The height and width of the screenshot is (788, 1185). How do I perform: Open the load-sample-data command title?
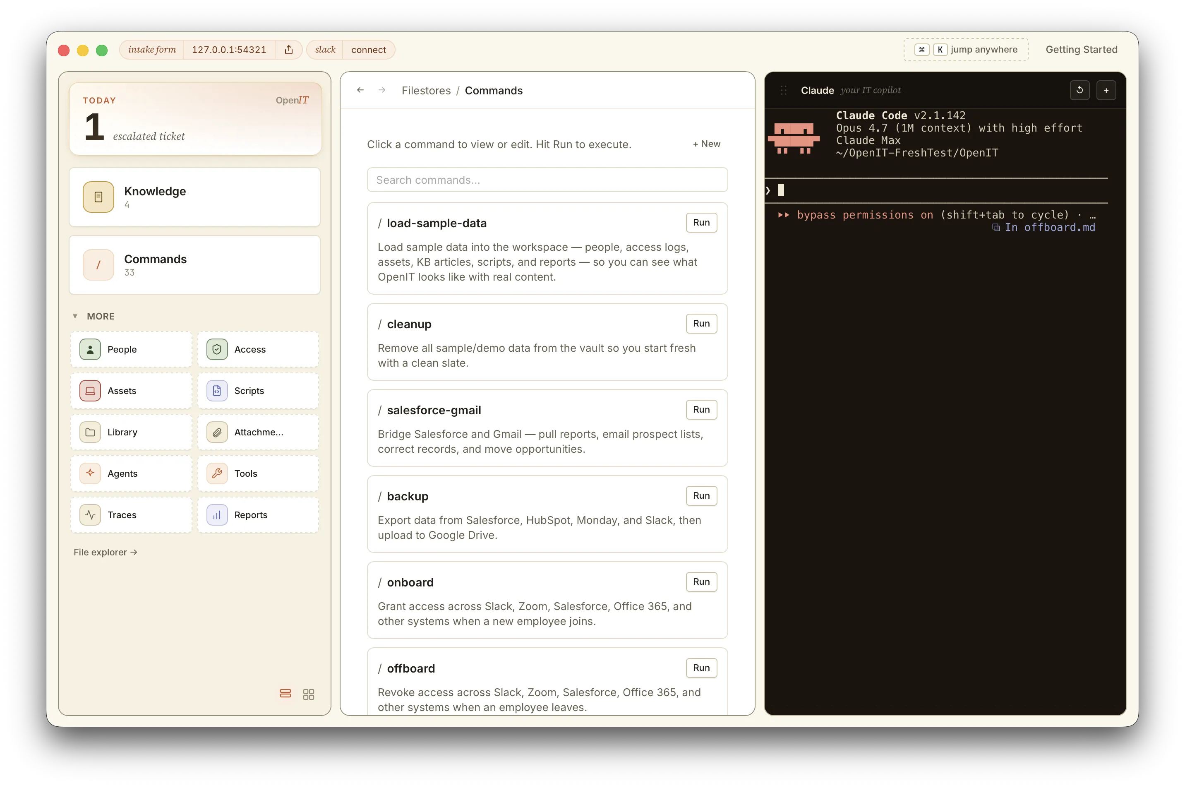(437, 223)
